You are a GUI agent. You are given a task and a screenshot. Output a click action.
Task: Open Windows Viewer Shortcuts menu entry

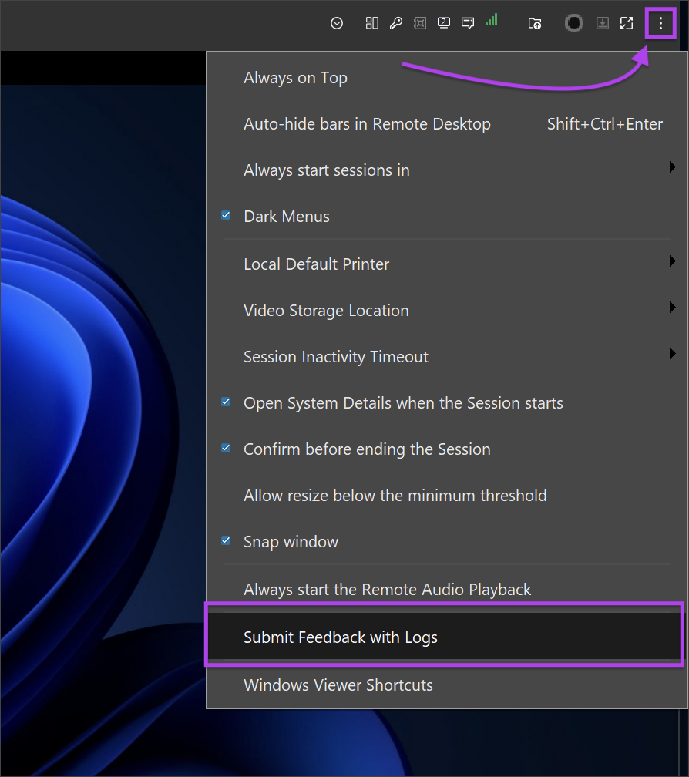(x=338, y=685)
